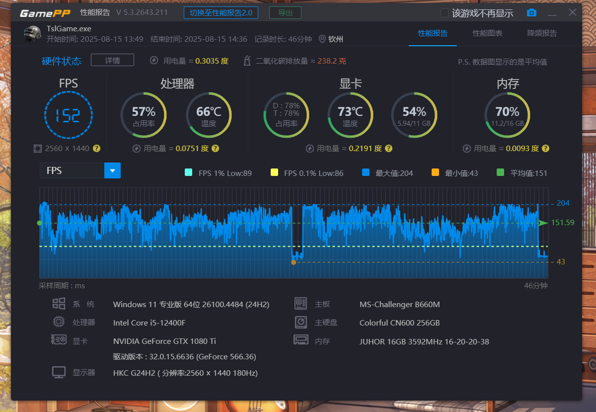The height and width of the screenshot is (412, 596).
Task: Click the blue maximum marker on the chart
Action: [45, 204]
